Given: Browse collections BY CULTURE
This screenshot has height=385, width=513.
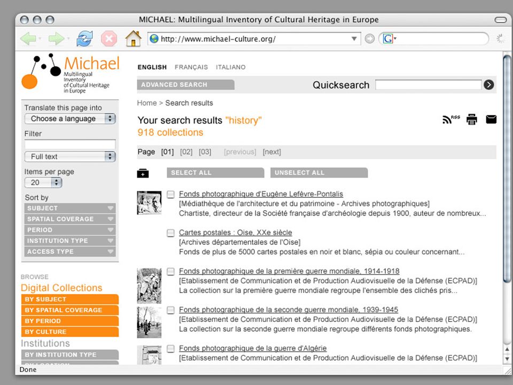Looking at the screenshot, I should coord(70,332).
